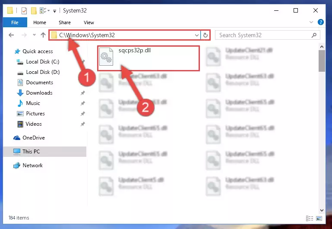Open the Share ribbon tab
332x229 pixels.
pyautogui.click(x=65, y=22)
